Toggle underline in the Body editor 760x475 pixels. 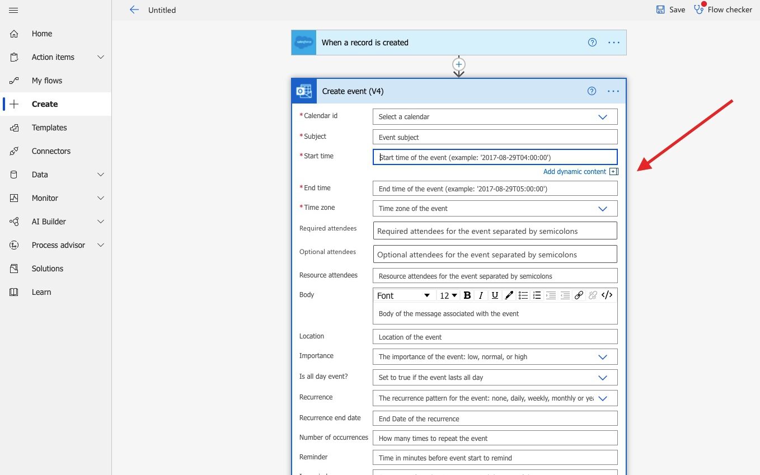tap(495, 295)
